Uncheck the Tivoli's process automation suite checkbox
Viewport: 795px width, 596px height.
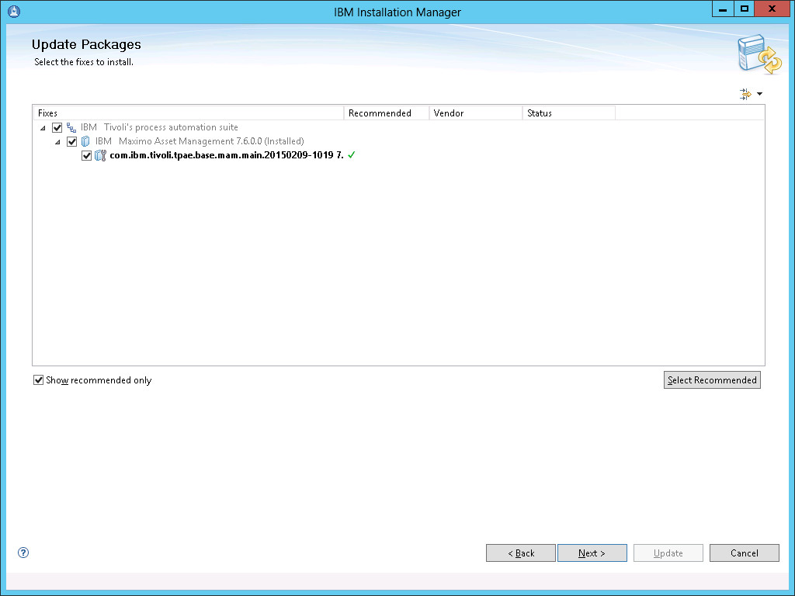tap(57, 128)
